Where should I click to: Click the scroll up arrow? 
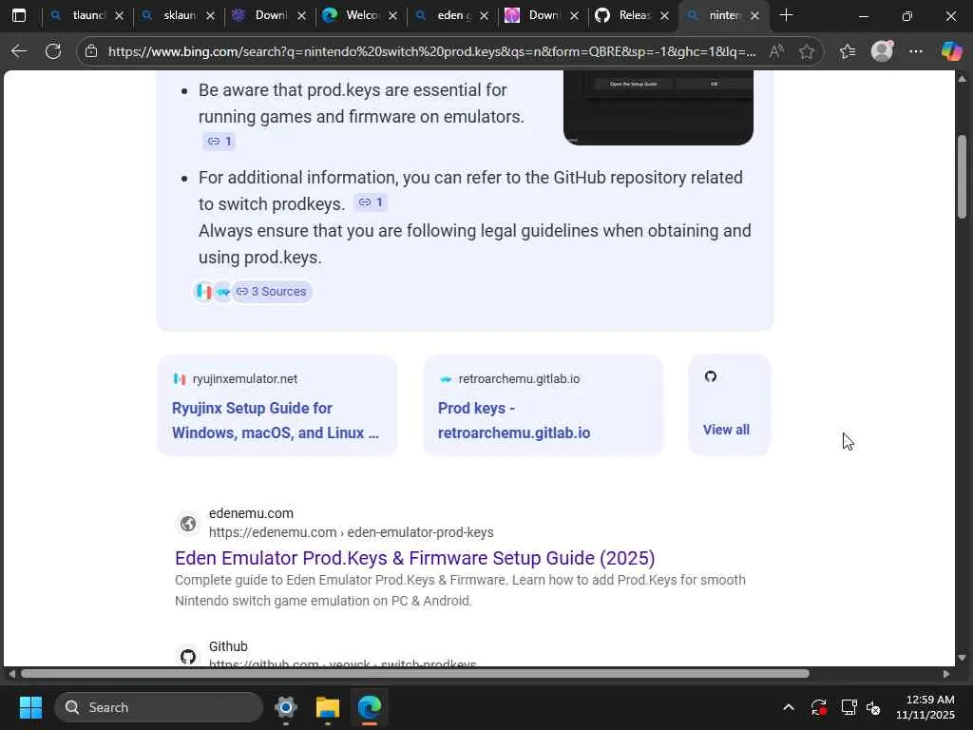click(962, 78)
